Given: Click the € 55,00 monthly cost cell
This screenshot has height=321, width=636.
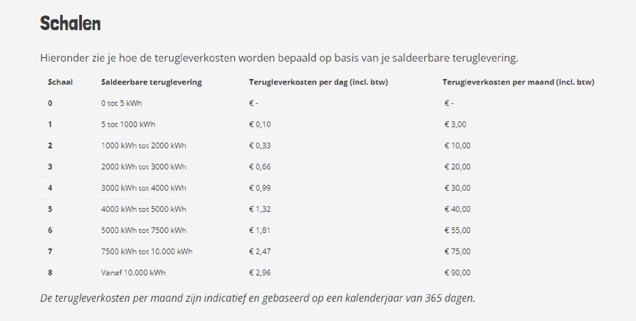Looking at the screenshot, I should point(457,230).
